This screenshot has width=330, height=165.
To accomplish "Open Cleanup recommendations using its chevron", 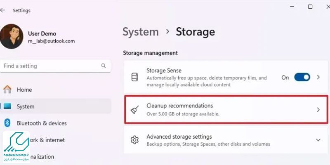I will (x=318, y=110).
